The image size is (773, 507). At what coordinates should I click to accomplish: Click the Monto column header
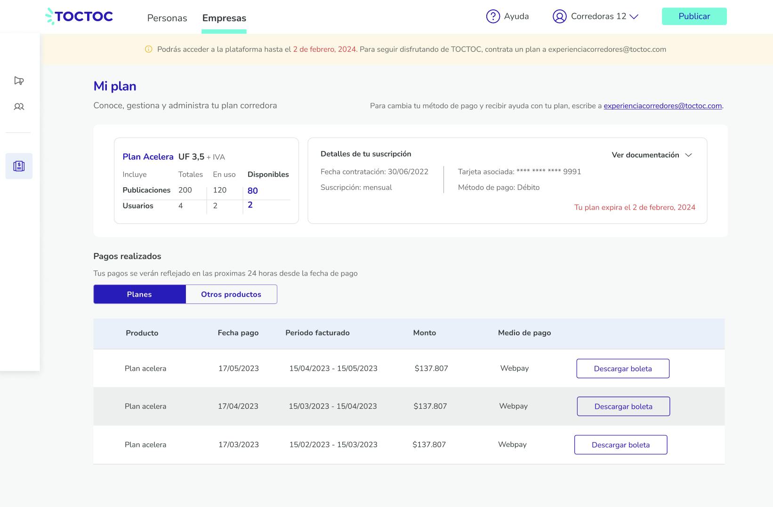tap(425, 333)
